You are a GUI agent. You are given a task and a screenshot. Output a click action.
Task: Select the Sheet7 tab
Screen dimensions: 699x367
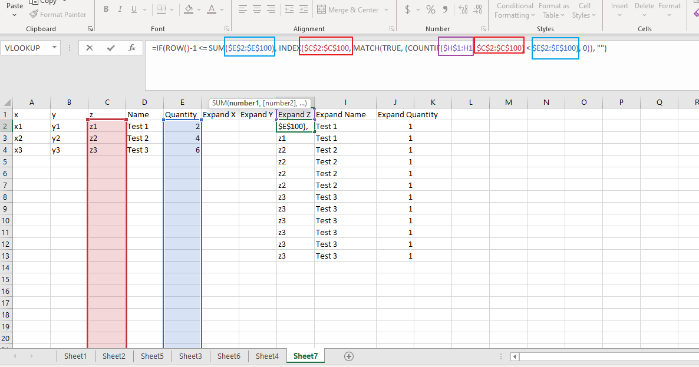tap(305, 356)
